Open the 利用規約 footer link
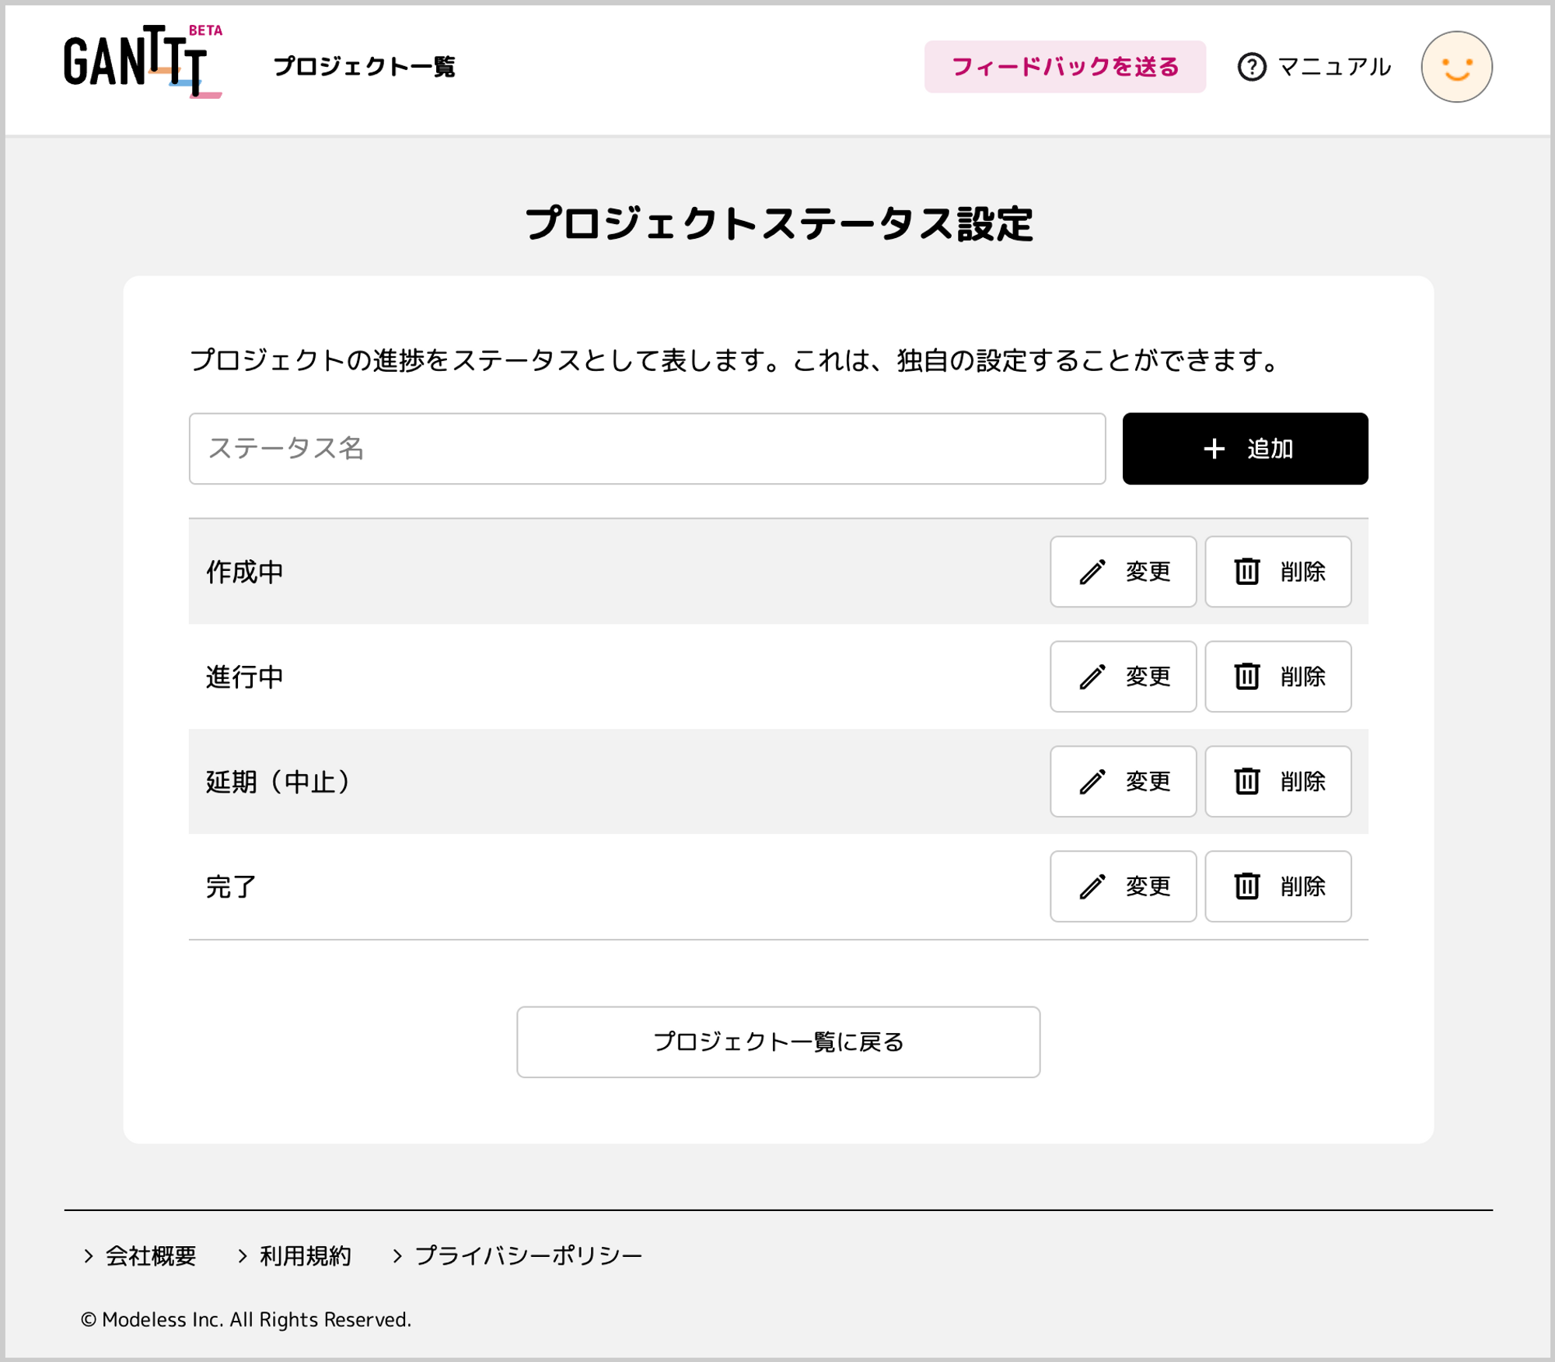1555x1362 pixels. (x=305, y=1256)
